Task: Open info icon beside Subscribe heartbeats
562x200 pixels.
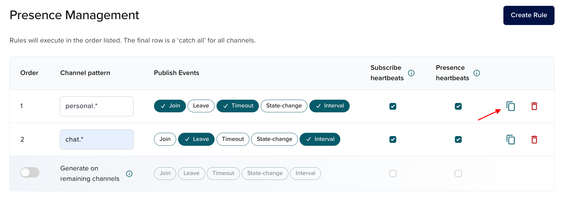Action: (x=411, y=73)
